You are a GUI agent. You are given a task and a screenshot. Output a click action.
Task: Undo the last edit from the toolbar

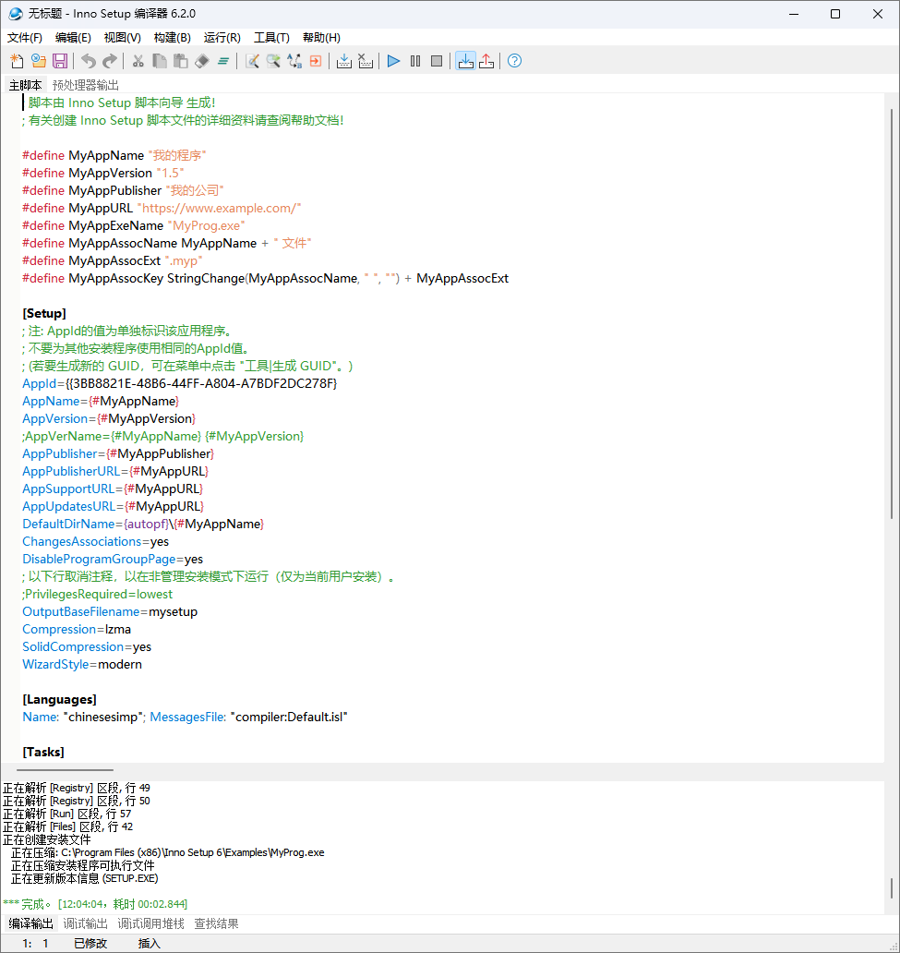[x=88, y=61]
